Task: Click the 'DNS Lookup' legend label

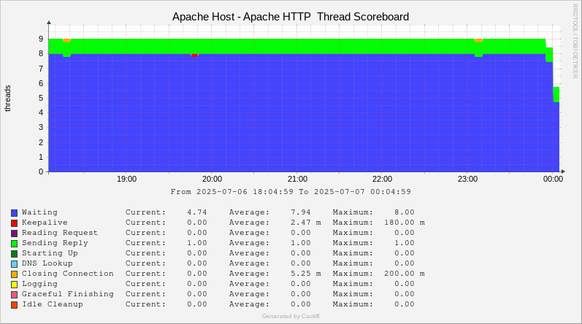Action: pyautogui.click(x=47, y=263)
